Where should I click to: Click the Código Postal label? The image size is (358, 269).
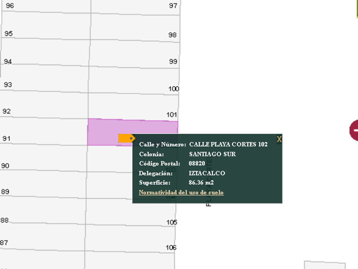point(159,164)
